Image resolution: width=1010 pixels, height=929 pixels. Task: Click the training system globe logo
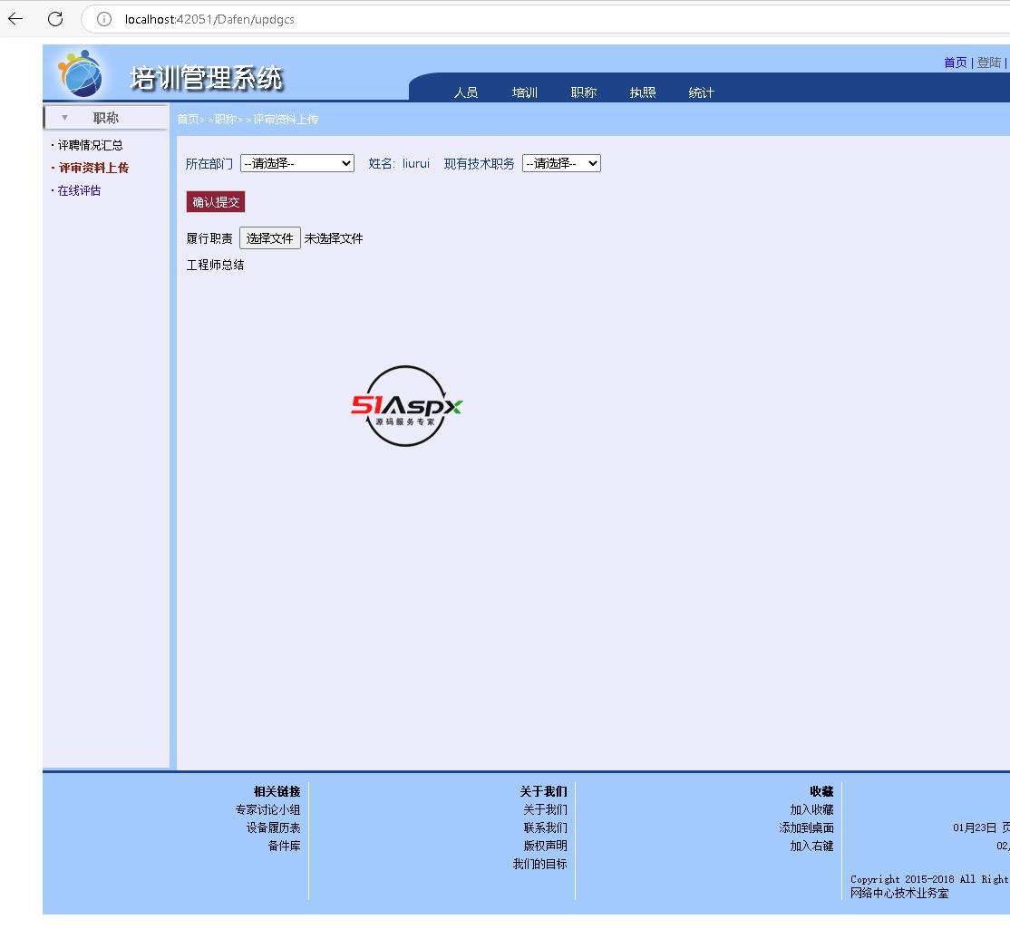pos(81,73)
